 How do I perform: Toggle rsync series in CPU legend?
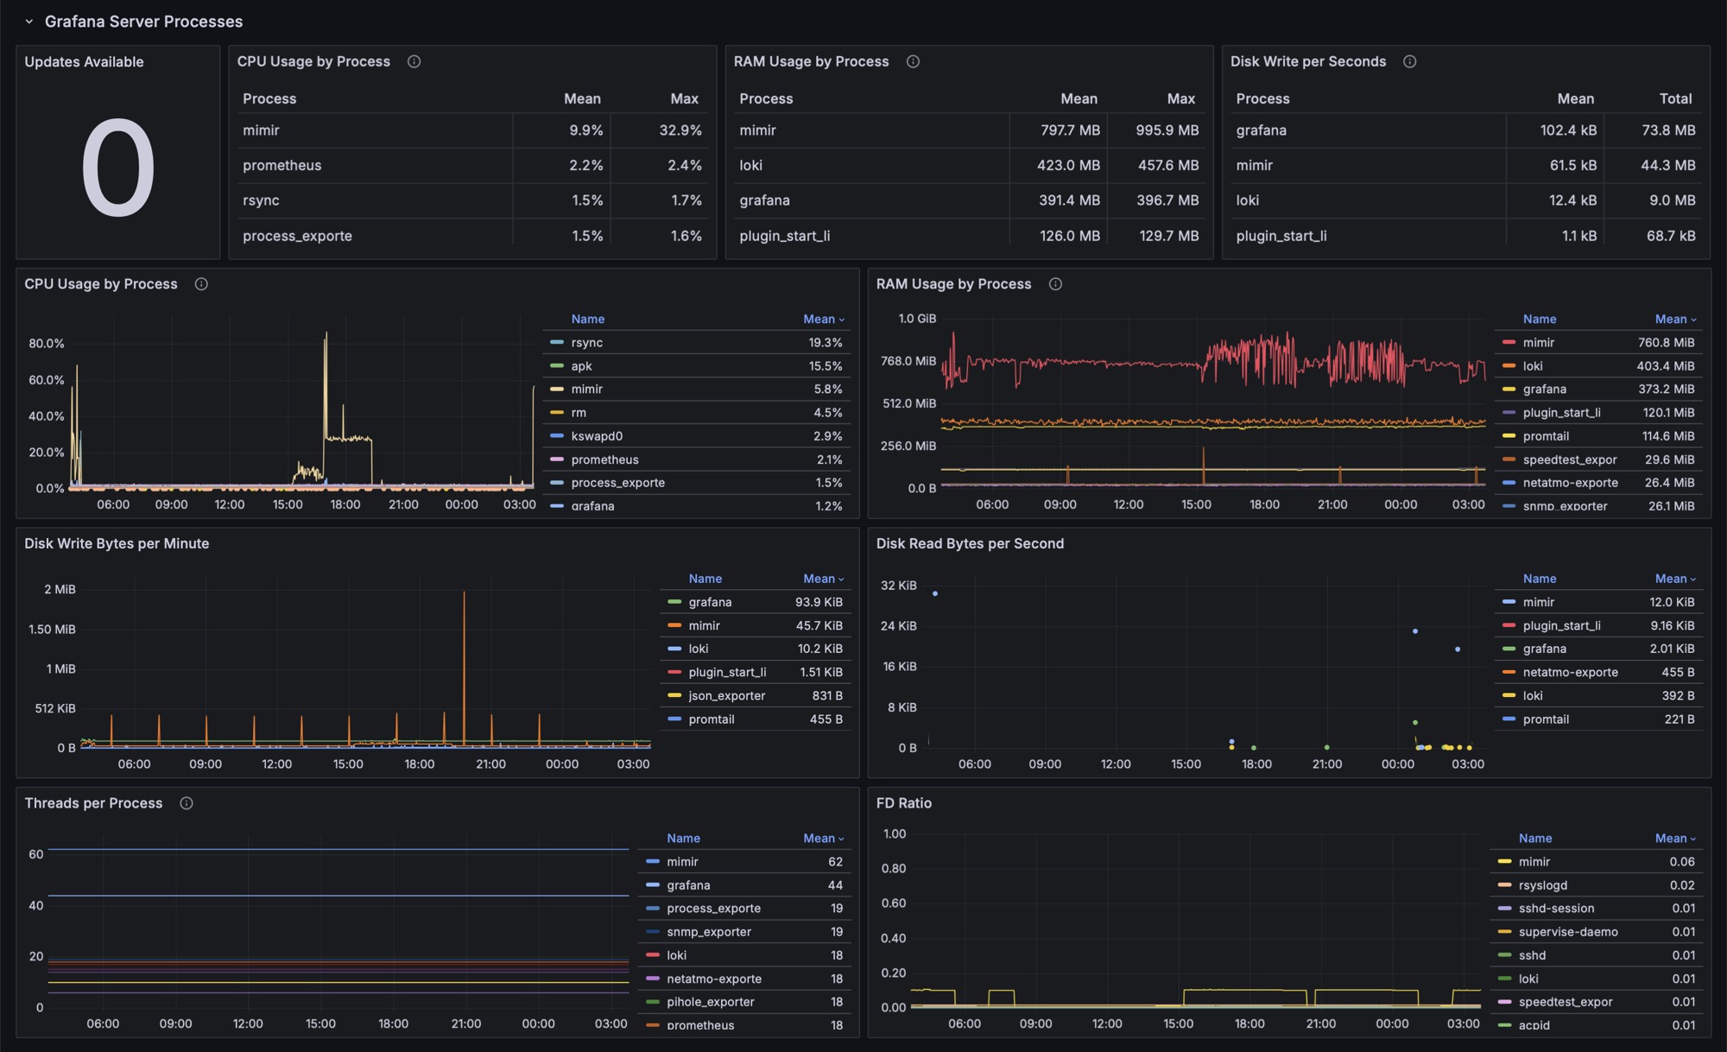(587, 343)
